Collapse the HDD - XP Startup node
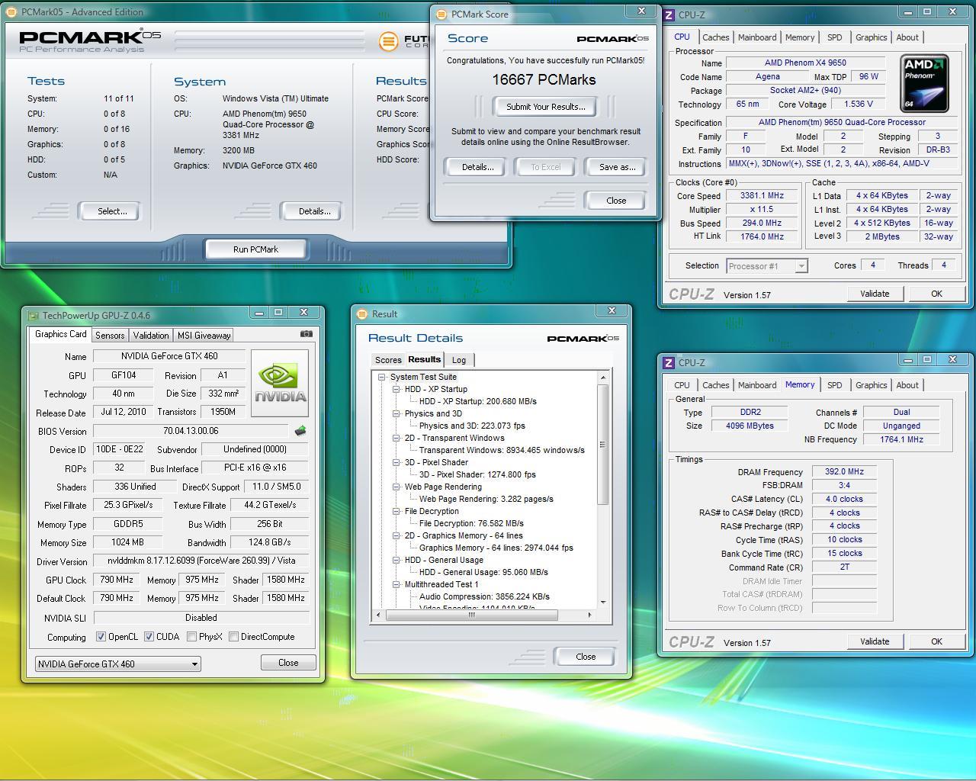 coord(396,389)
